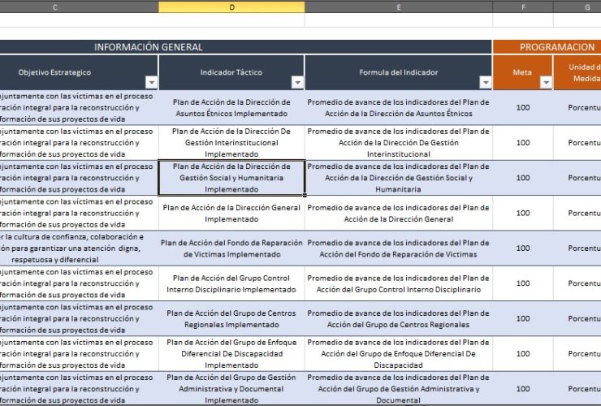This screenshot has width=601, height=406.
Task: Select formula cell for Grupo de Gestión Administrativa y Documental
Action: pos(399,389)
